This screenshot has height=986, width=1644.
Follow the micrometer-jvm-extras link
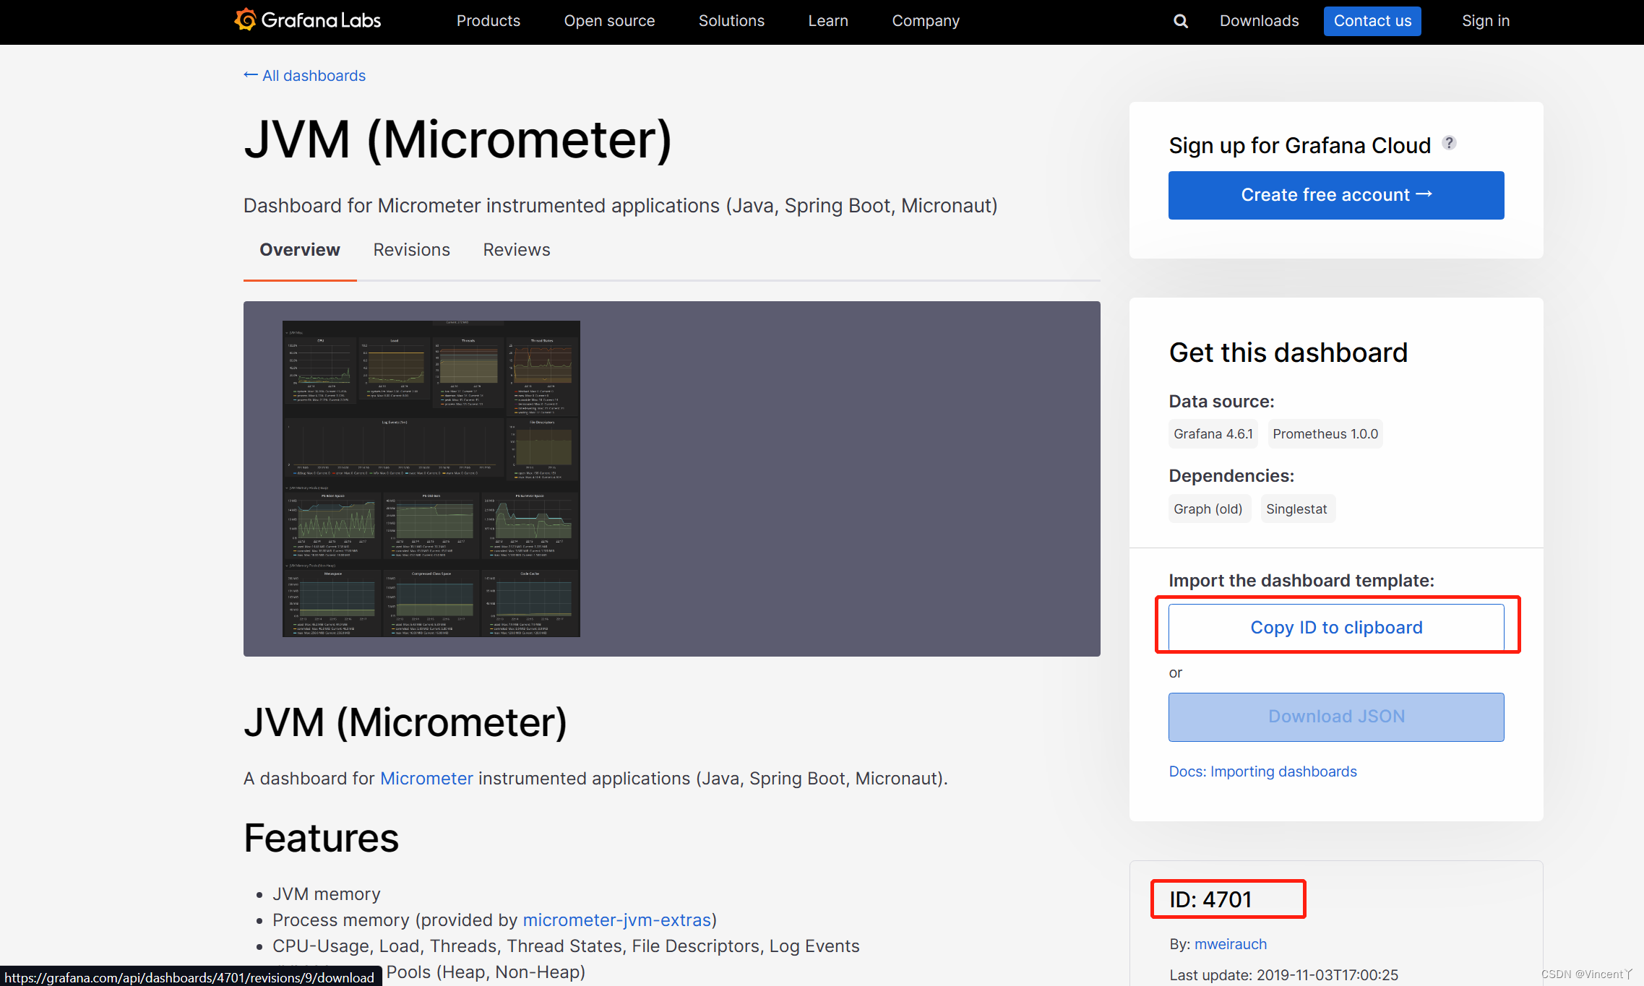(x=616, y=920)
